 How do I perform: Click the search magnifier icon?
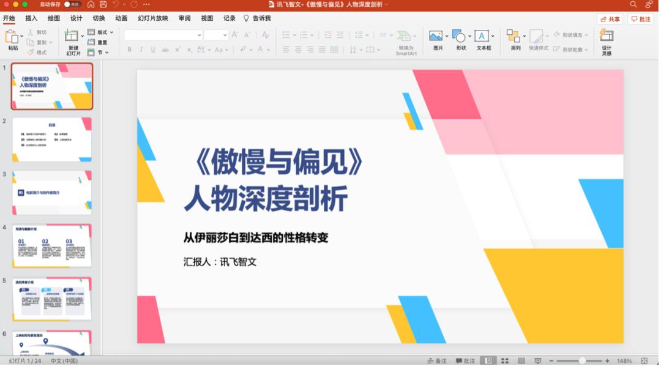coord(633,4)
